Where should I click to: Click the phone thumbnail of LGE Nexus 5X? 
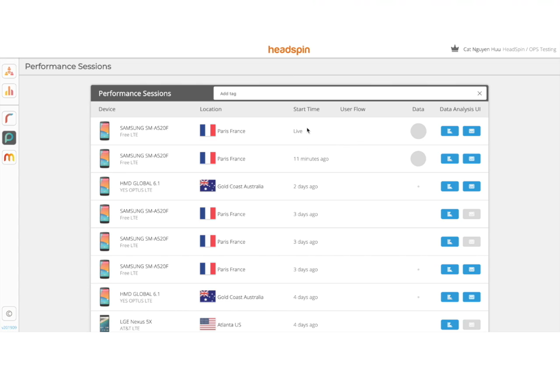[x=104, y=323]
